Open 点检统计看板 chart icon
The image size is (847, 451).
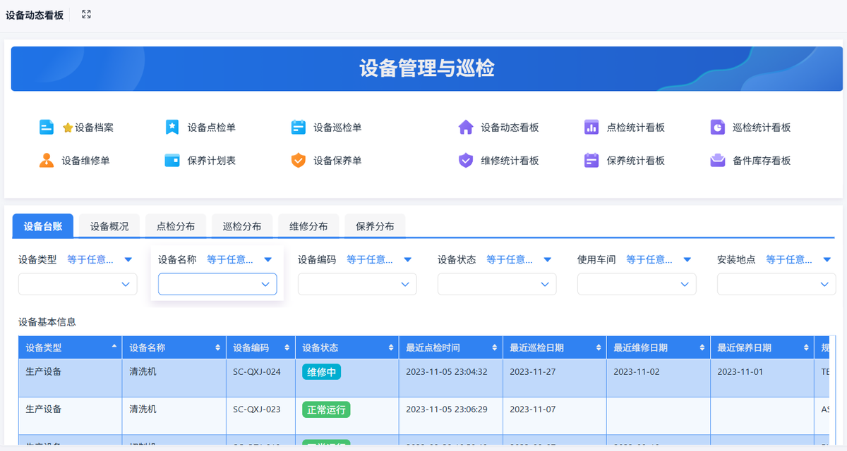591,128
